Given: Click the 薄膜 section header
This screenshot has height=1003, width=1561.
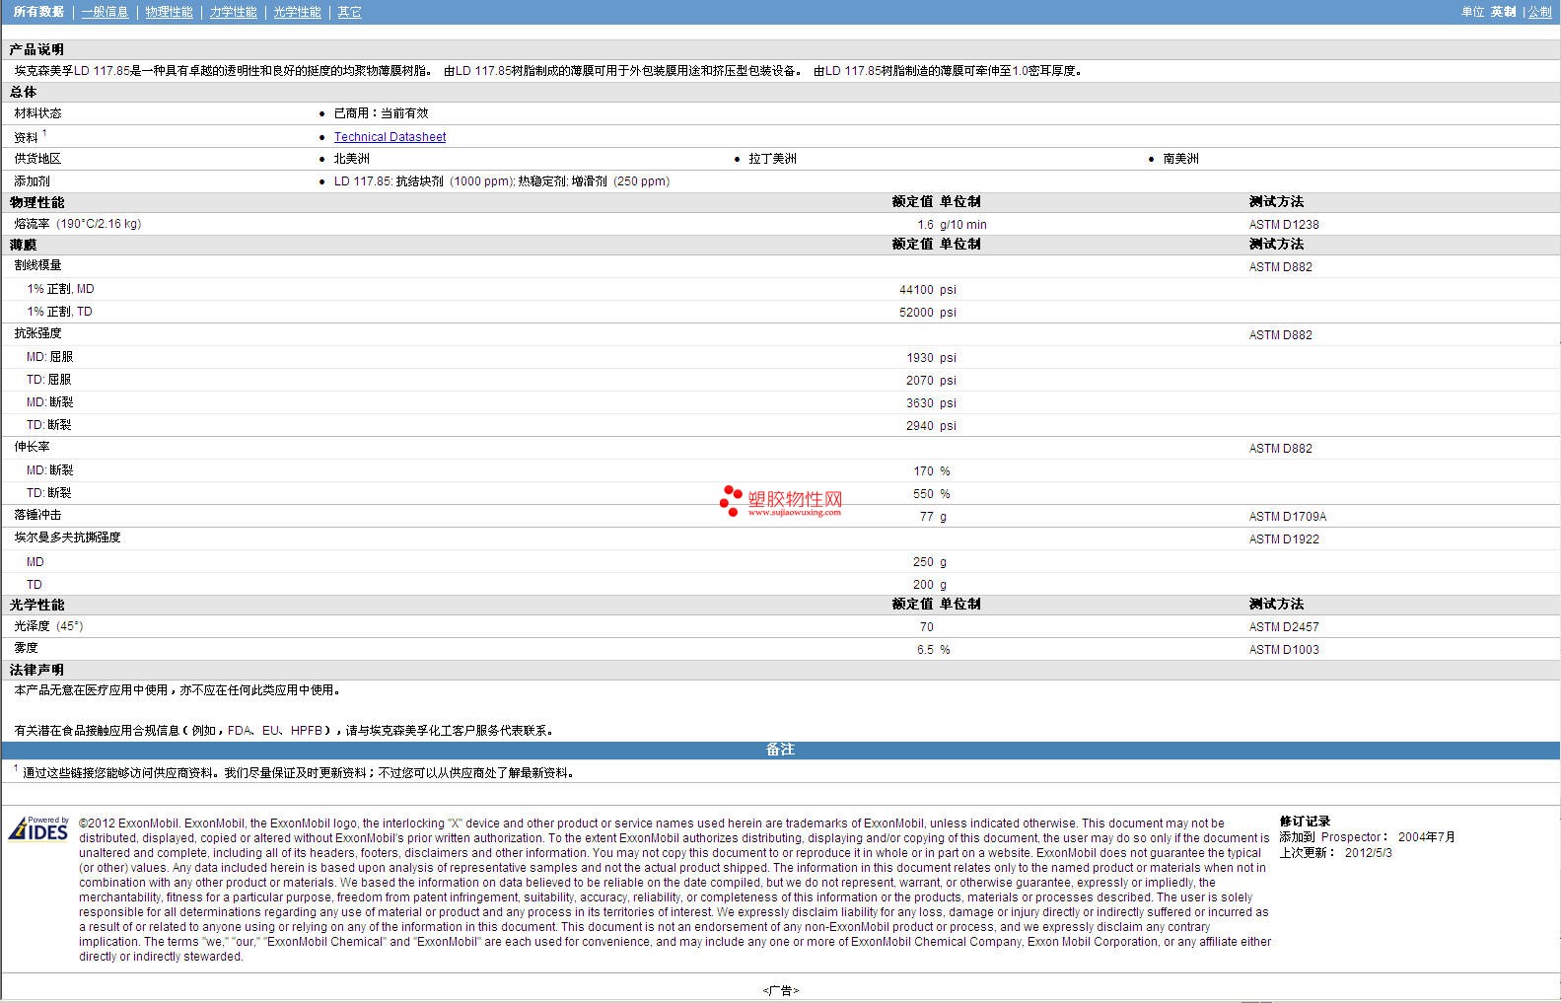Looking at the screenshot, I should click(23, 245).
